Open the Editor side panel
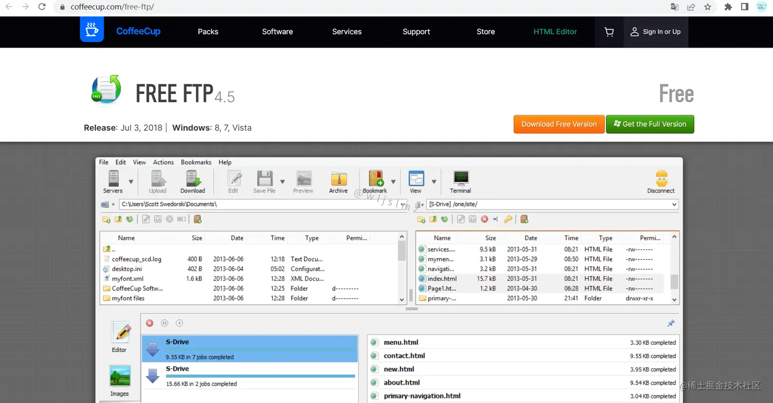Image resolution: width=773 pixels, height=403 pixels. point(119,337)
